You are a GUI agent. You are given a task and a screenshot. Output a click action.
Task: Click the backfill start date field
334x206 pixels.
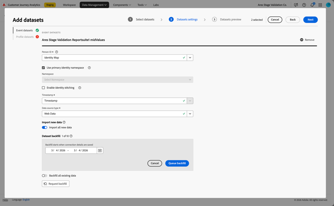click(x=58, y=151)
